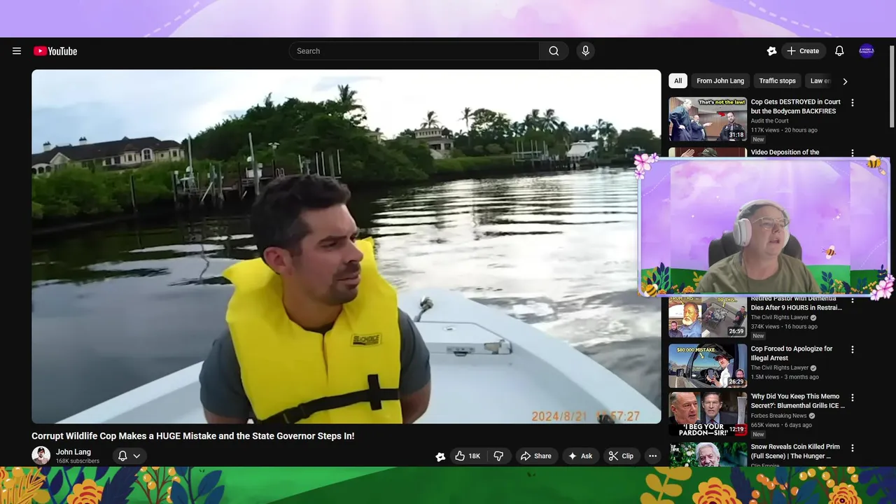Open subscription notification bell dropdown
Viewport: 896px width, 504px height.
click(x=129, y=456)
